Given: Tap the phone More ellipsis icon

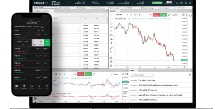Looking at the screenshot, I should click(47, 87).
